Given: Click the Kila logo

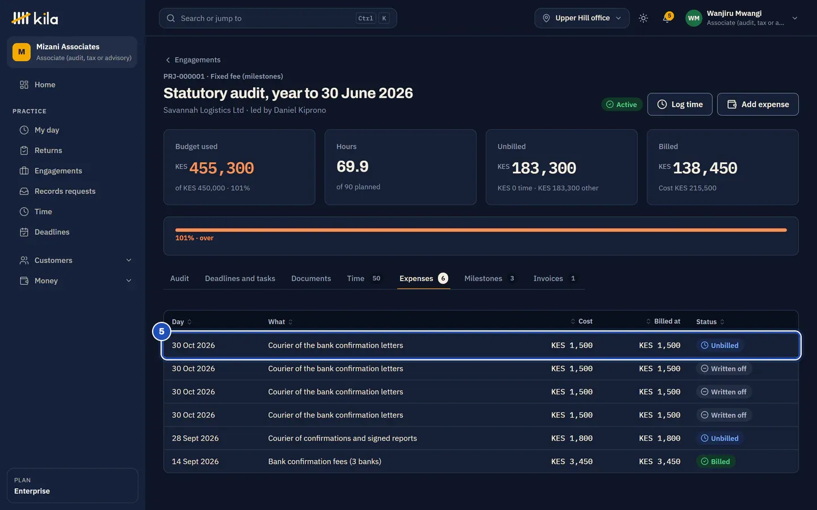Looking at the screenshot, I should click(35, 18).
